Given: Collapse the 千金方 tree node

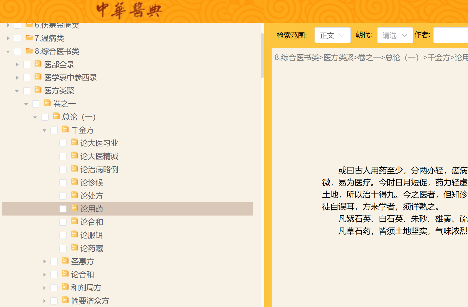Looking at the screenshot, I should point(44,130).
